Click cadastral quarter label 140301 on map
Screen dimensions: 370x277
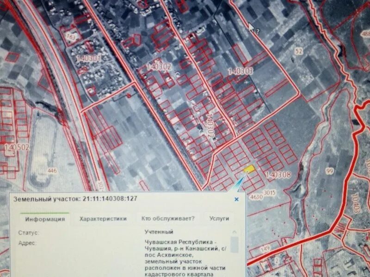click(x=89, y=58)
